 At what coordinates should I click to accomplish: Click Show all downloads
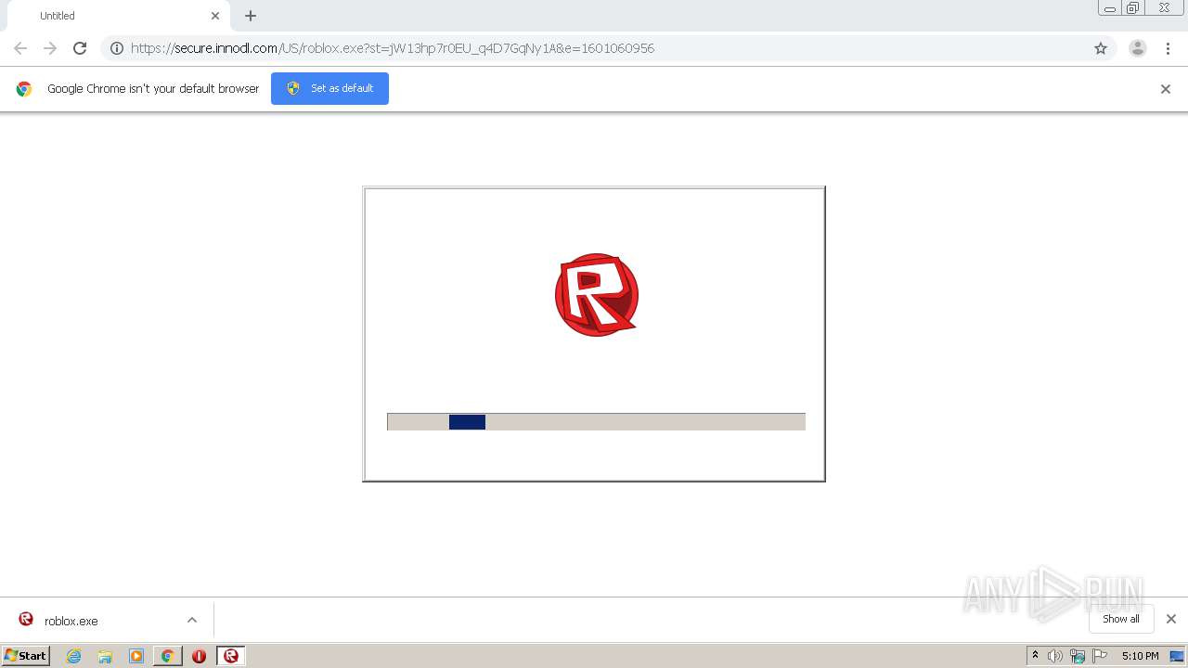pos(1121,619)
